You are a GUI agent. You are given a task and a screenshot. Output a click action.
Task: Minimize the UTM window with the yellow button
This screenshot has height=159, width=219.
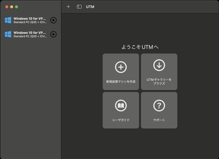(11, 7)
